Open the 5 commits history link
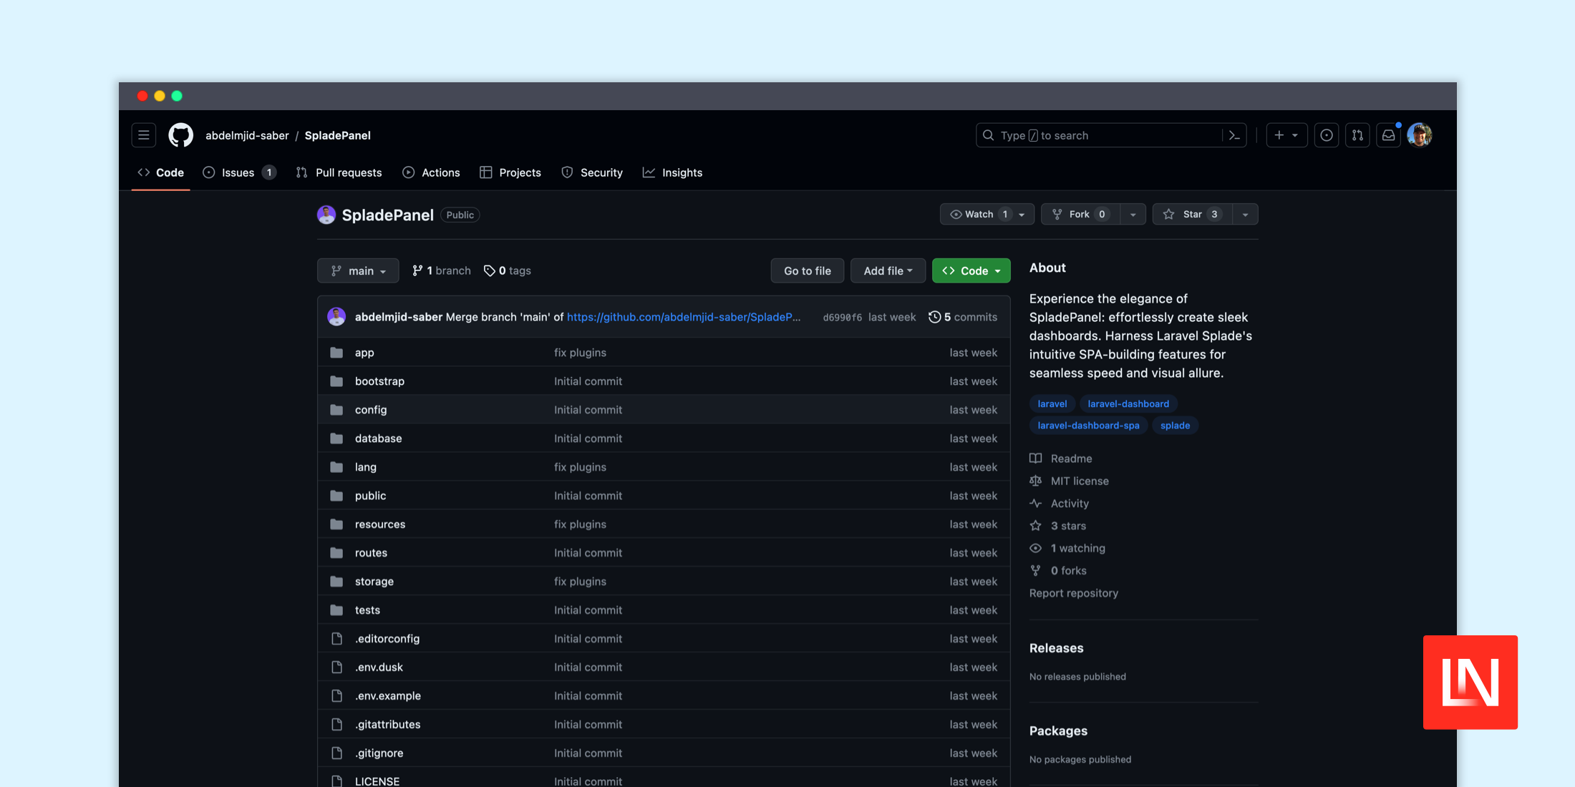The image size is (1575, 787). [x=963, y=317]
